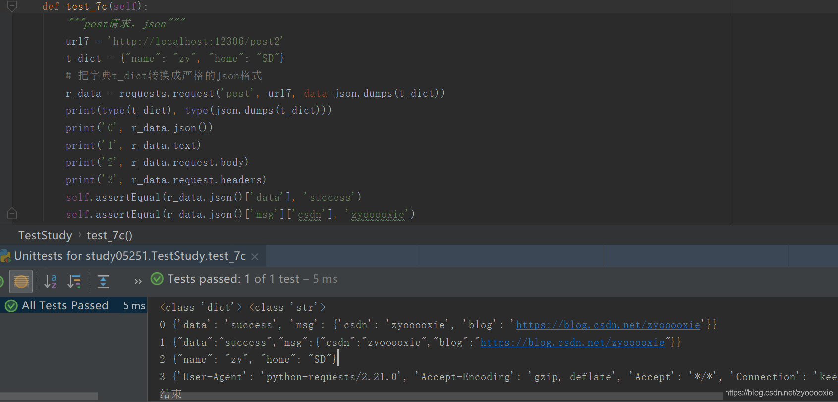Image resolution: width=838 pixels, height=402 pixels.
Task: Click the 5 ms duration next to All Tests Passed
Action: tap(134, 306)
